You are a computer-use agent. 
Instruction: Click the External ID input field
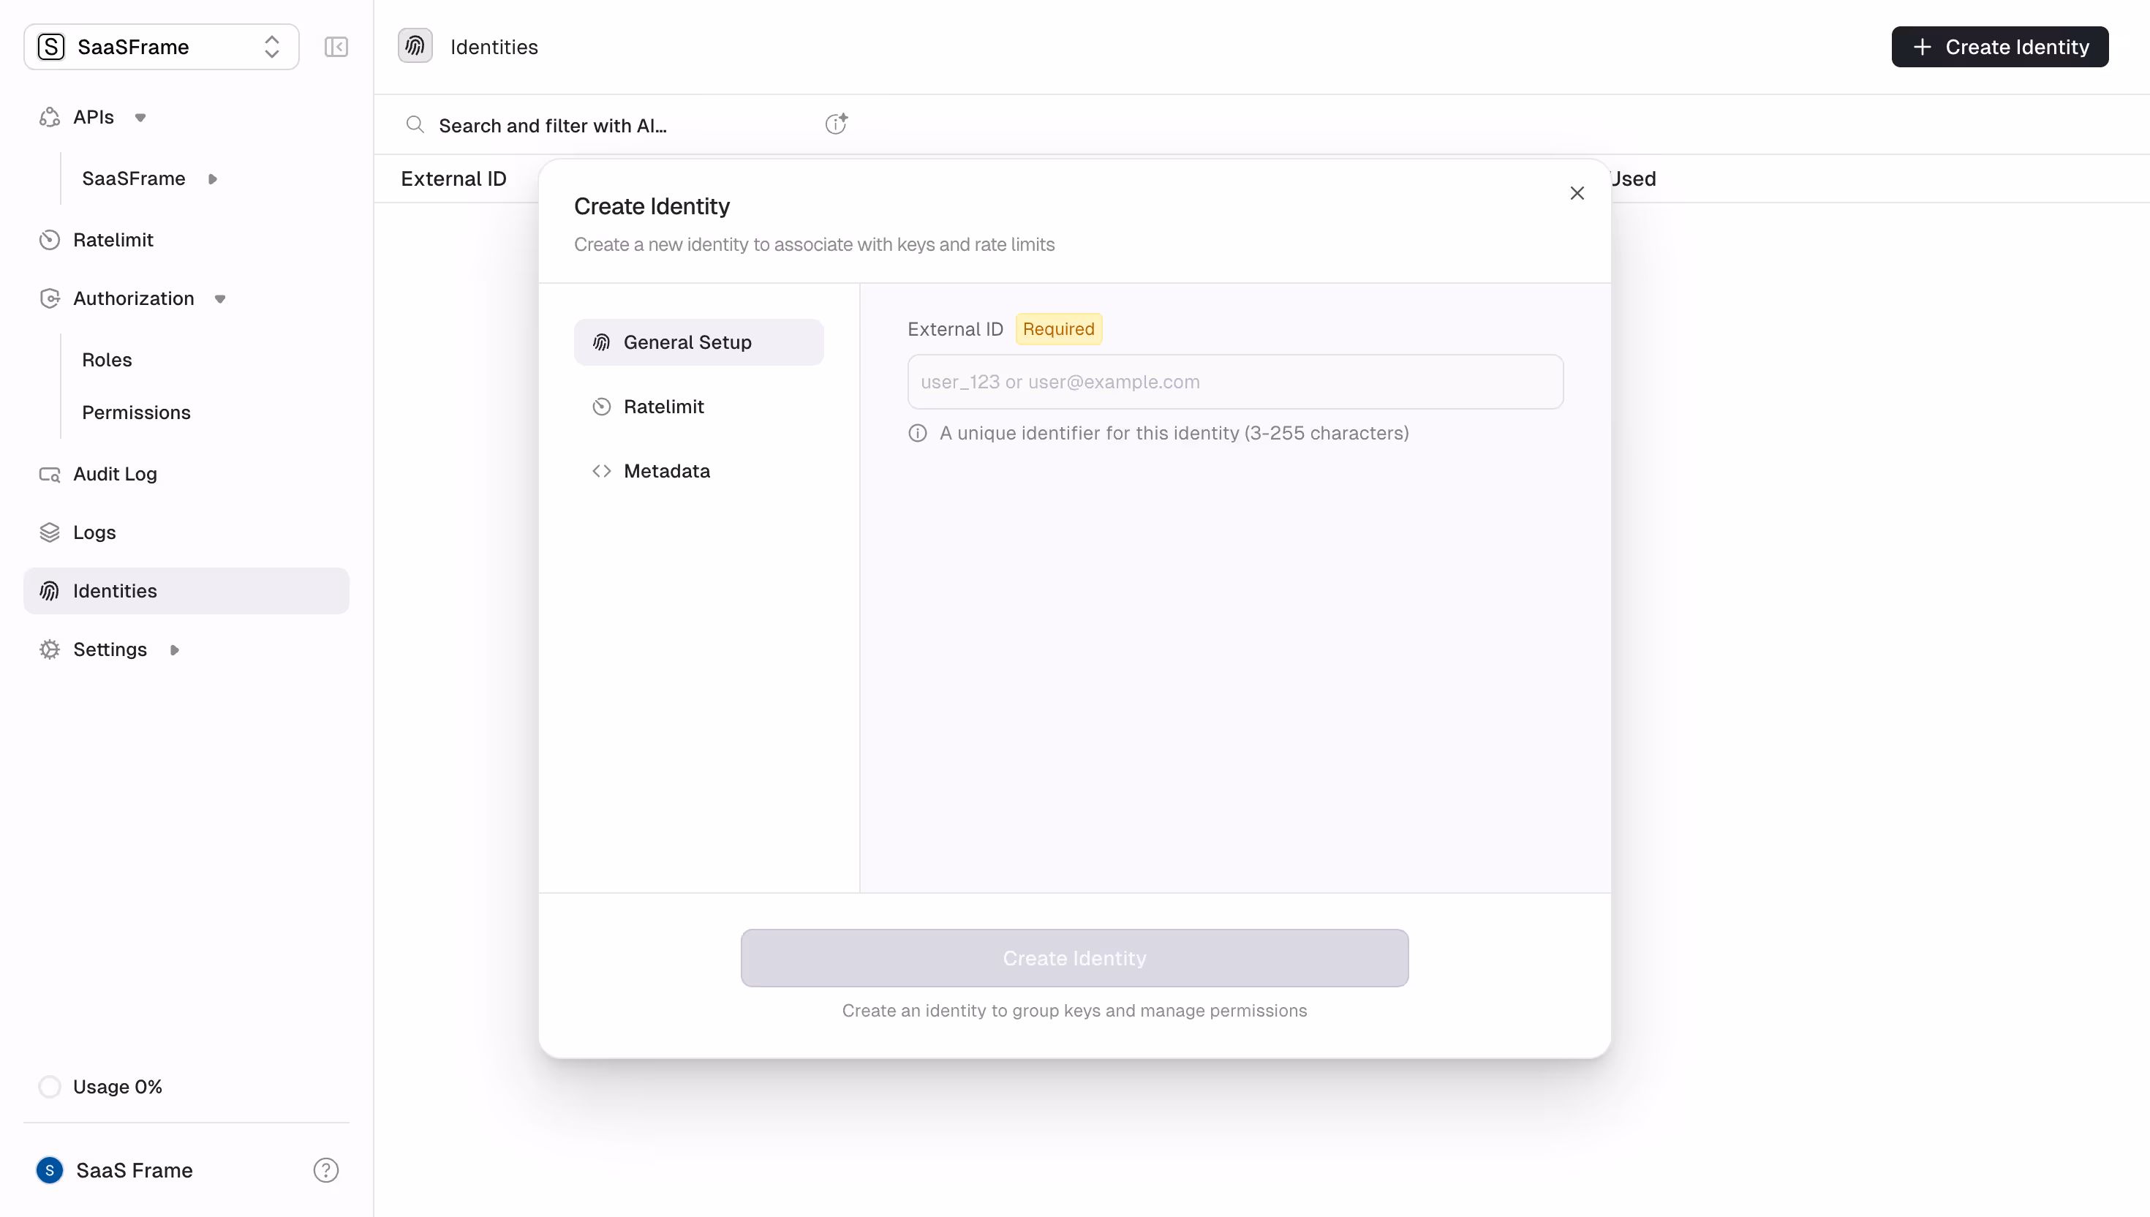(1235, 381)
